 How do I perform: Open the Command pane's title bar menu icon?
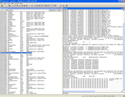coord(122,8)
